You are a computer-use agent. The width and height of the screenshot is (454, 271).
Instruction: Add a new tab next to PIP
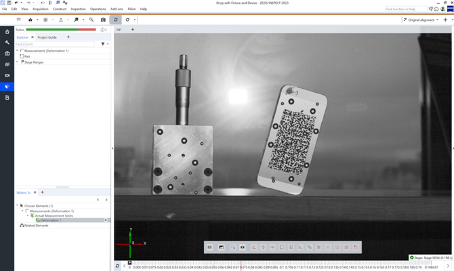132,30
